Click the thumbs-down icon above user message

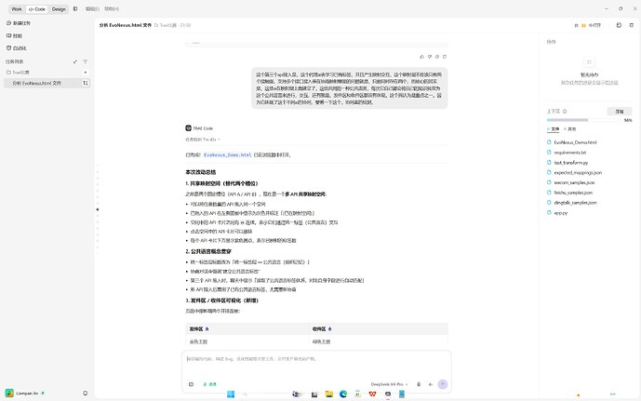[430, 57]
